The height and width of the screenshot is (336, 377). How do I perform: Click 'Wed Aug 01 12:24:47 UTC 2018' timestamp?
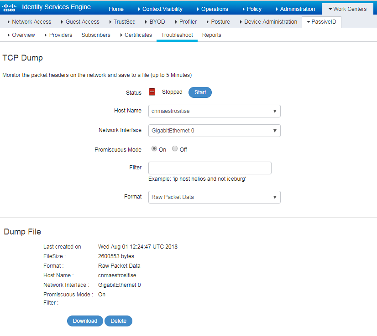[x=138, y=247]
